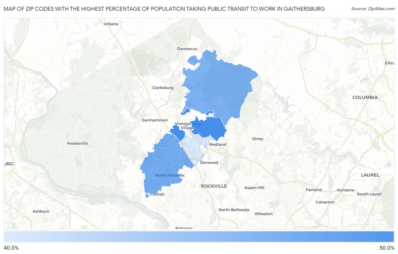Click the Derwood map label

click(x=209, y=162)
